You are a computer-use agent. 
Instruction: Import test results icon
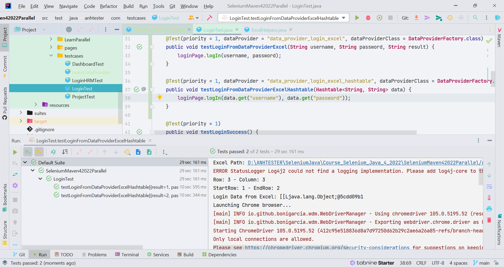pos(138,152)
